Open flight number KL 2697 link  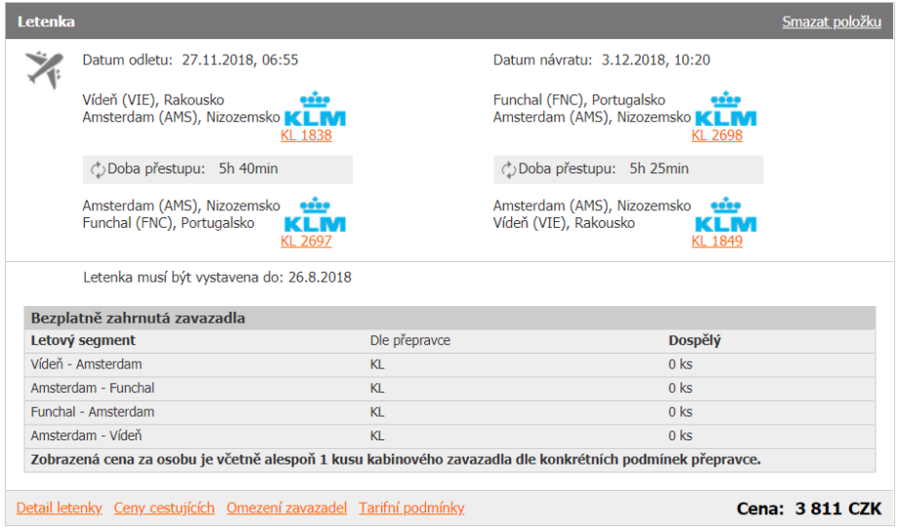306,242
